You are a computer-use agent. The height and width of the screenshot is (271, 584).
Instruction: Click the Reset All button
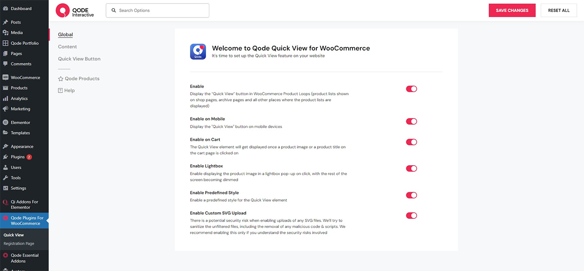[558, 10]
